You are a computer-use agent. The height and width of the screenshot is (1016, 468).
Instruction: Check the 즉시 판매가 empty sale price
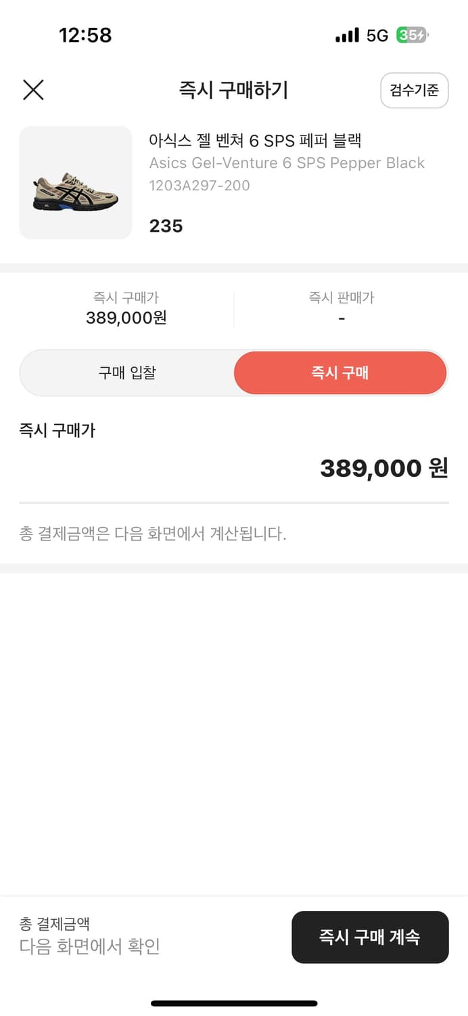(x=342, y=318)
